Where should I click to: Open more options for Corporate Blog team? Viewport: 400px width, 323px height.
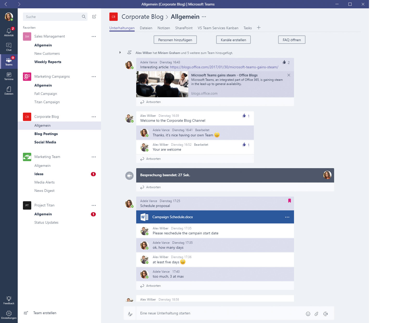pos(94,117)
